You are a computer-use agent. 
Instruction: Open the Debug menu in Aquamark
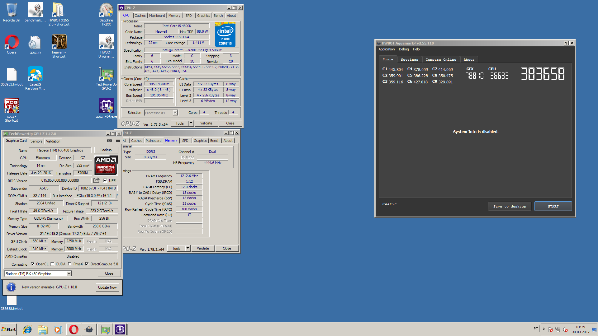point(404,49)
